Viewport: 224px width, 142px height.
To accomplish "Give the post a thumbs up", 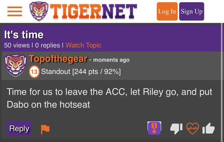I will click(x=208, y=128).
